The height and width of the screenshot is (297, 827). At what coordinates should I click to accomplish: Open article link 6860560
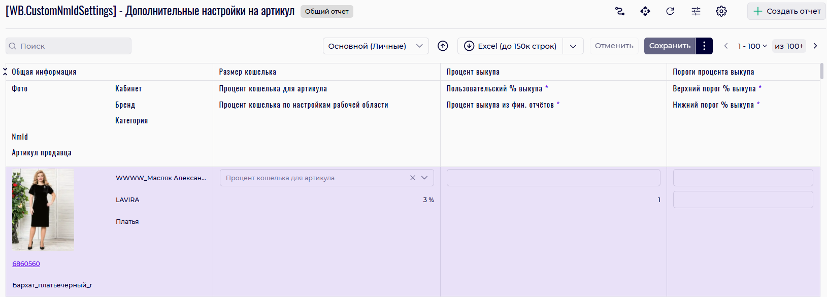[x=26, y=264]
